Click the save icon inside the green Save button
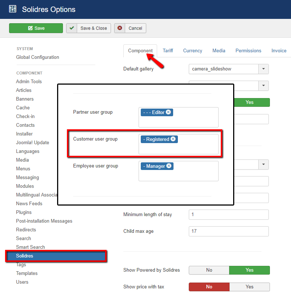 [30, 28]
